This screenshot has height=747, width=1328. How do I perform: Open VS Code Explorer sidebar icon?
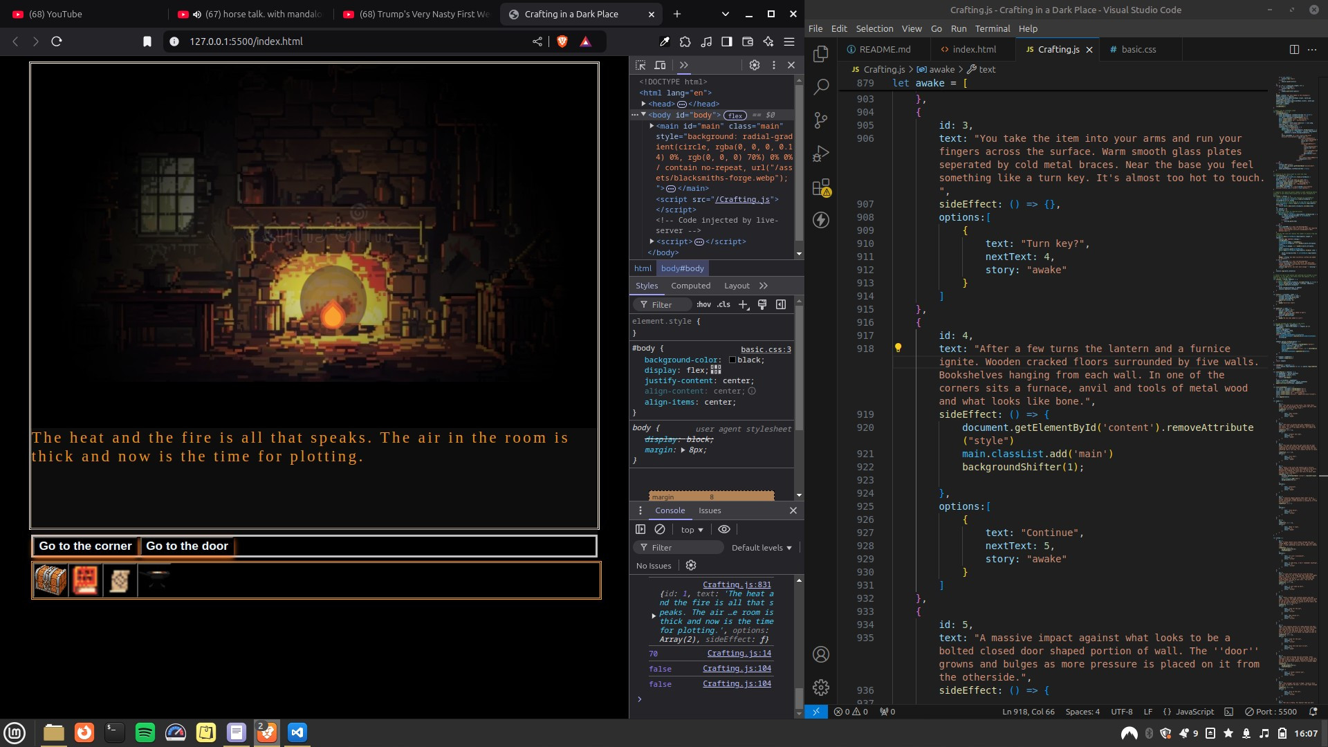(821, 54)
